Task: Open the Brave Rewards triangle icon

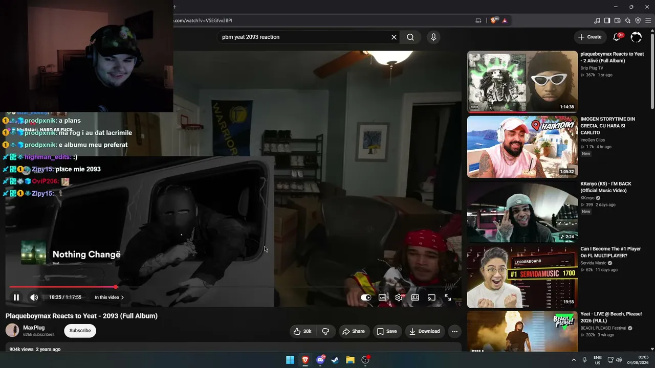Action: 505,20
